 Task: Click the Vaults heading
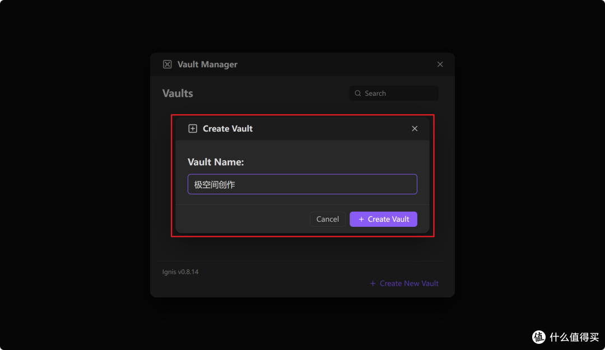[178, 94]
